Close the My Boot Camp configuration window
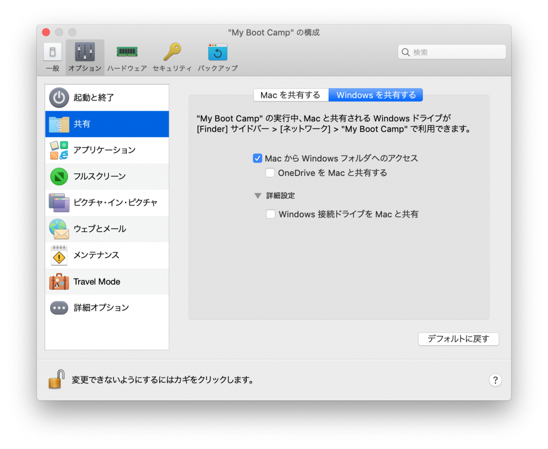 point(46,32)
